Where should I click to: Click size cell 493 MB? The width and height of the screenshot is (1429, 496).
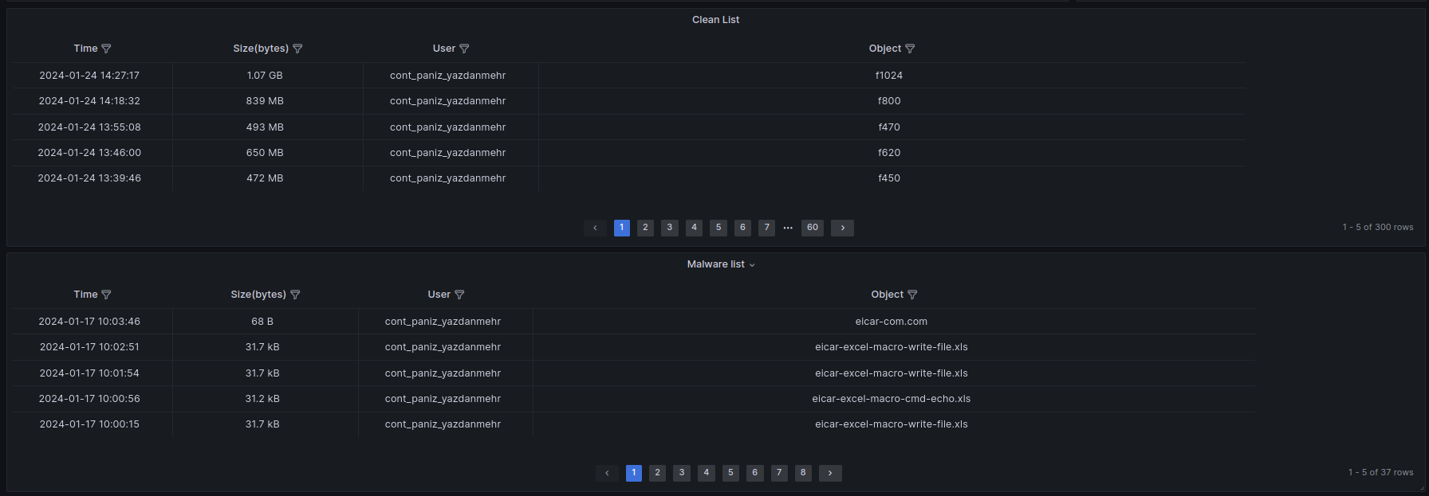click(265, 127)
